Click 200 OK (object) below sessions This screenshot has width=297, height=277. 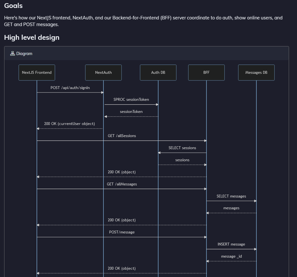pos(122,172)
